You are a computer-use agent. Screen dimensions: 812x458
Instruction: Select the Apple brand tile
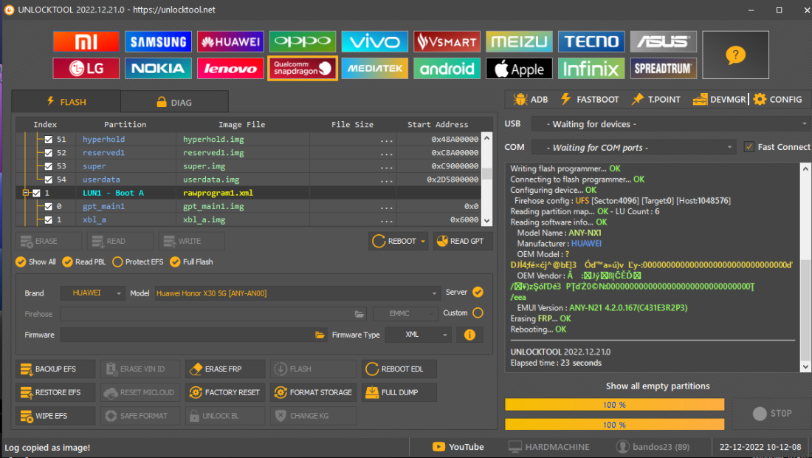519,69
